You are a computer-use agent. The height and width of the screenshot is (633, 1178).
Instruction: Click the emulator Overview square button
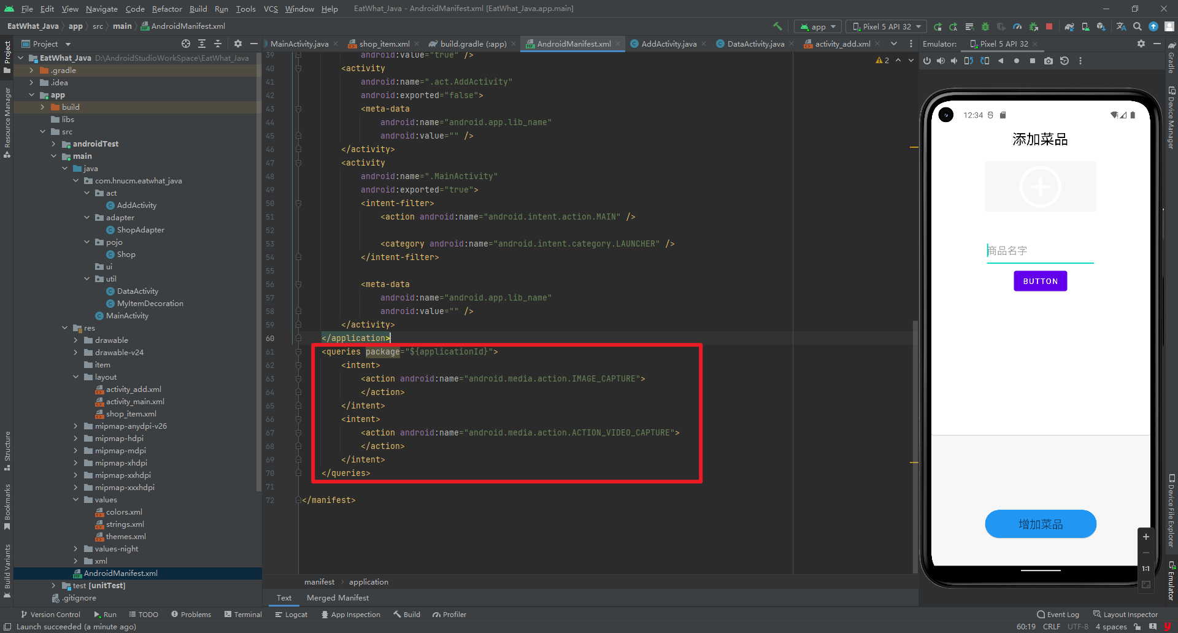(x=1033, y=61)
